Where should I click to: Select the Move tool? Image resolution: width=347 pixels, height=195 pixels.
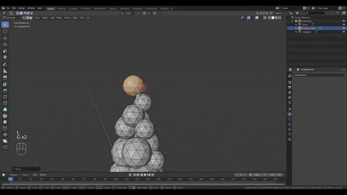click(5, 38)
